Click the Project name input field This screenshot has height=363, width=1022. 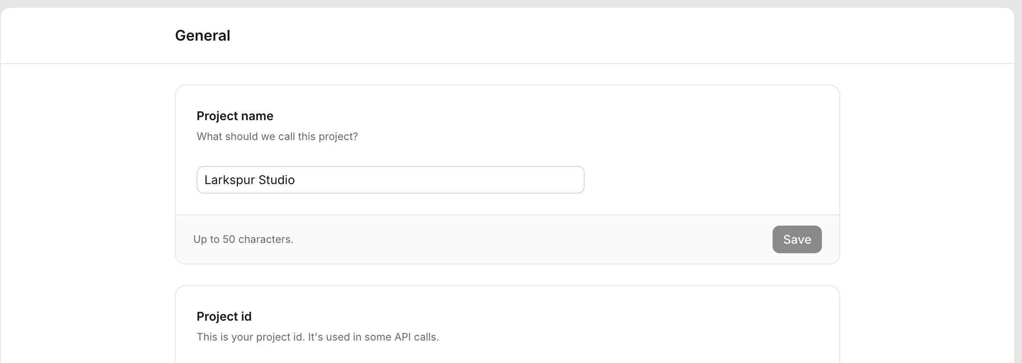click(x=390, y=180)
